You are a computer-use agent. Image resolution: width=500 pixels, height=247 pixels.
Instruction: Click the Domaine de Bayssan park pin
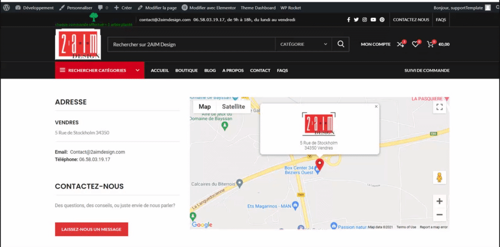[x=225, y=126]
